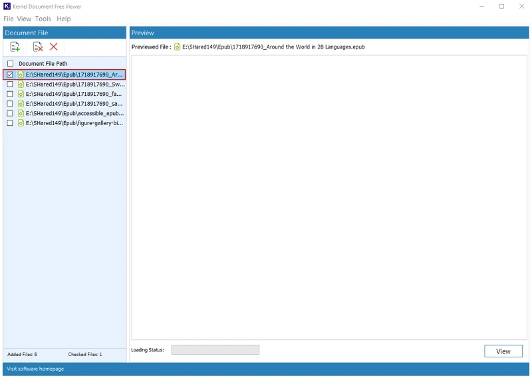The width and height of the screenshot is (532, 378).
Task: Maximize the Kernel Document Free Viewer window
Action: 502,6
